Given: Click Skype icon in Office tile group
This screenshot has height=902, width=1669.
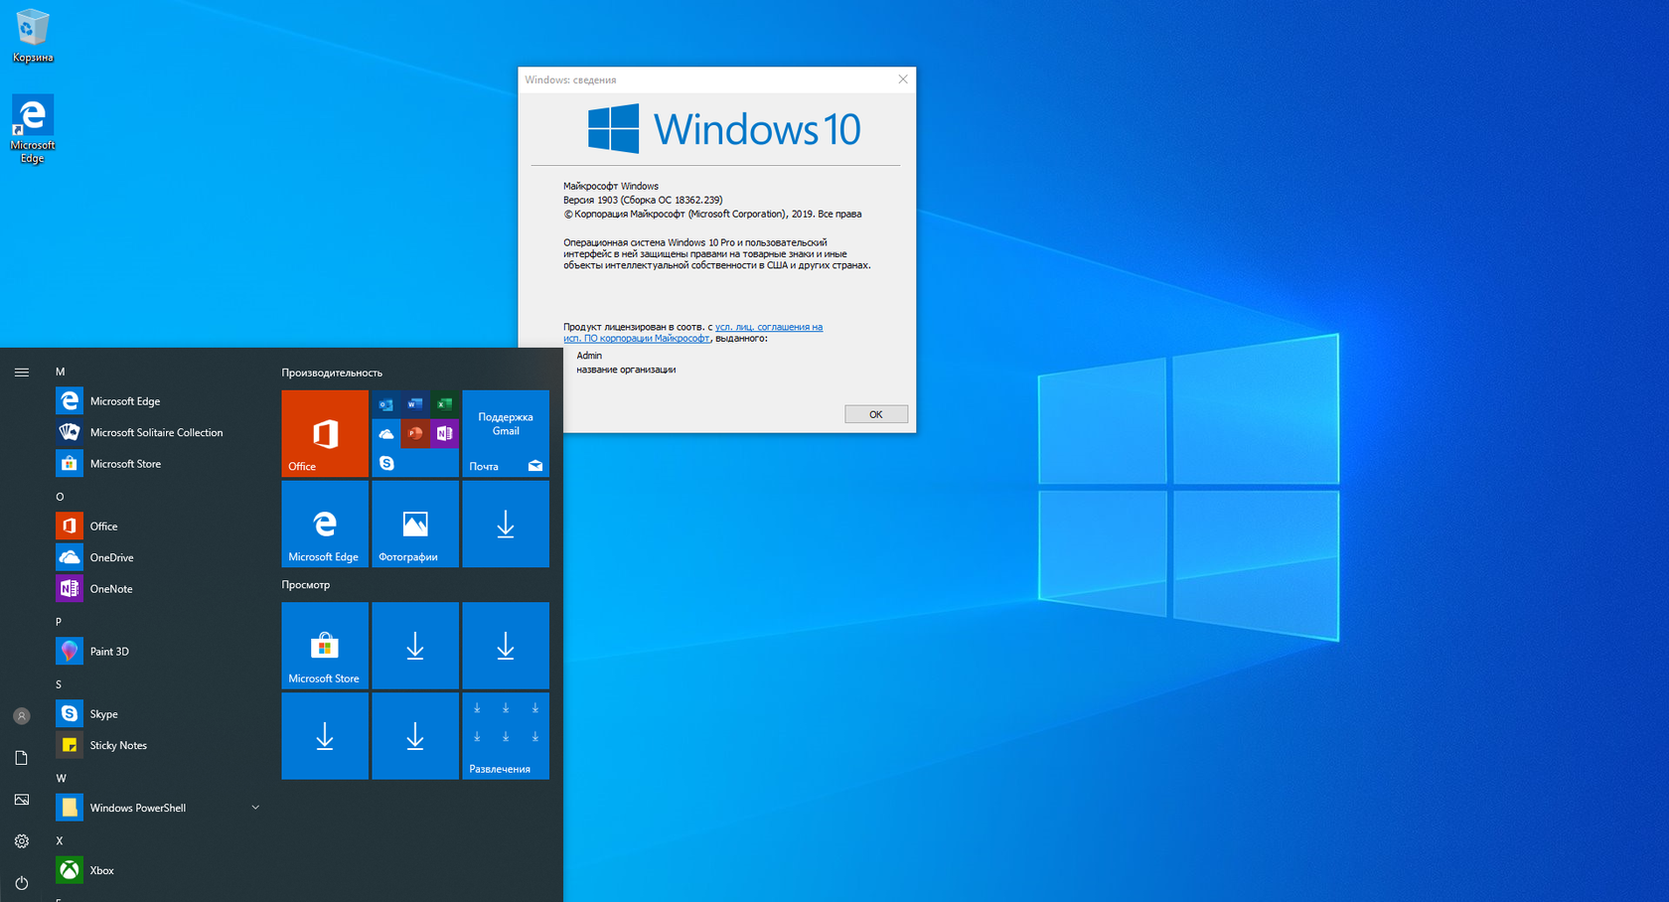Looking at the screenshot, I should (x=386, y=463).
